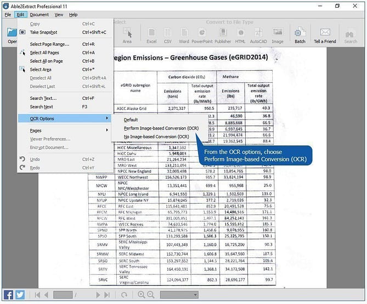
Task: Go to previous page arrow
Action: point(46,295)
